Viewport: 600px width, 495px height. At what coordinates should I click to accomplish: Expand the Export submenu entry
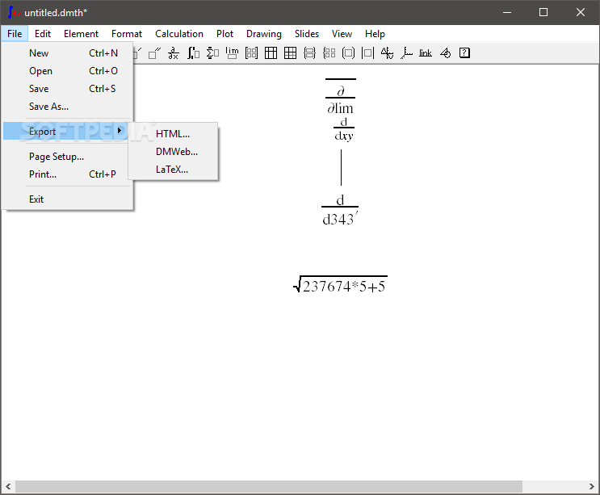pyautogui.click(x=67, y=131)
